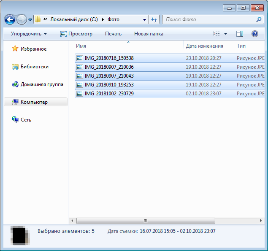Click the date 02.10.2018 23:07 in the list

[x=203, y=94]
